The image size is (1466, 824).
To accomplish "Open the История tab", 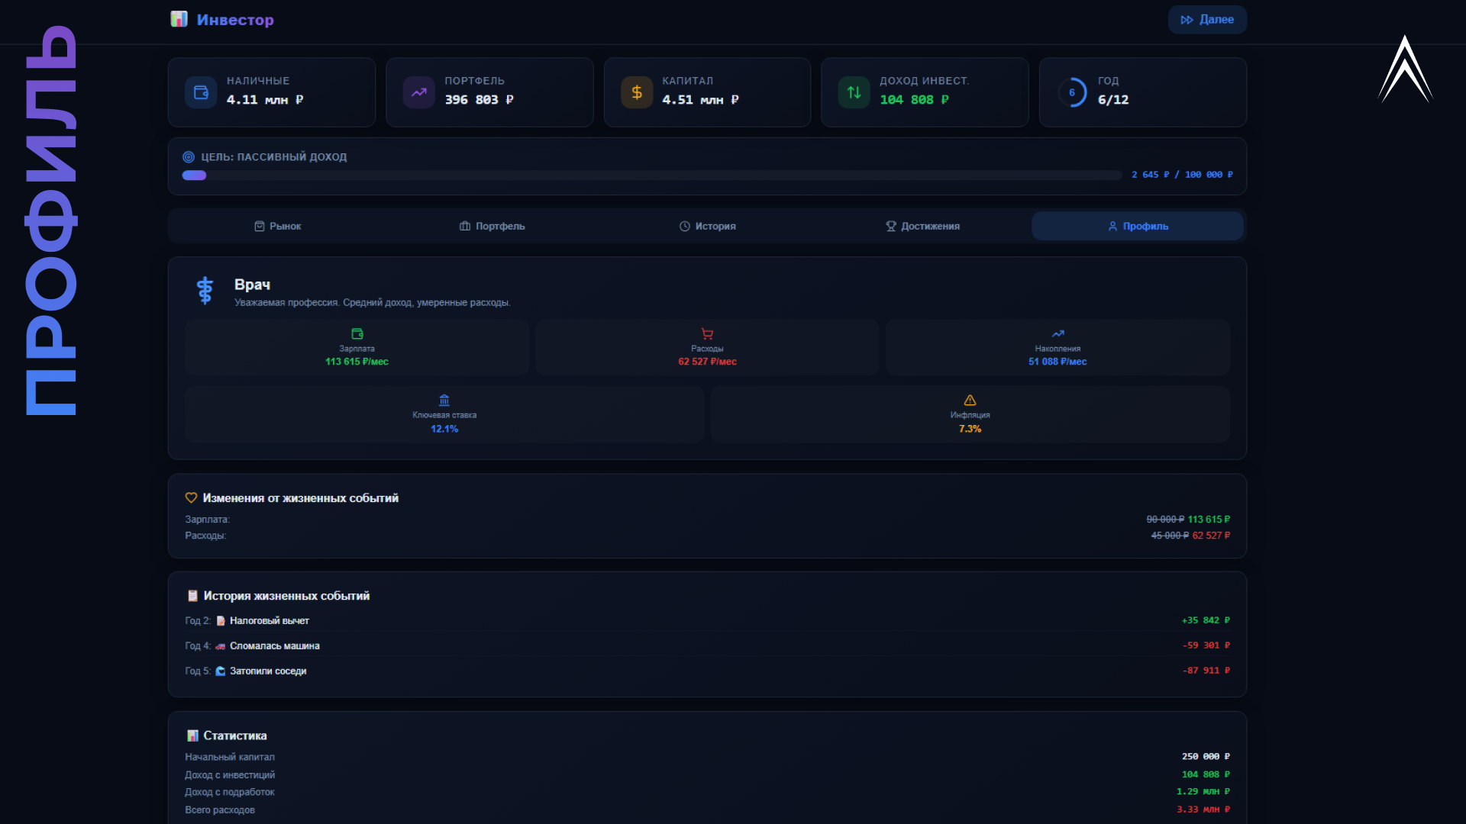I will pyautogui.click(x=708, y=227).
